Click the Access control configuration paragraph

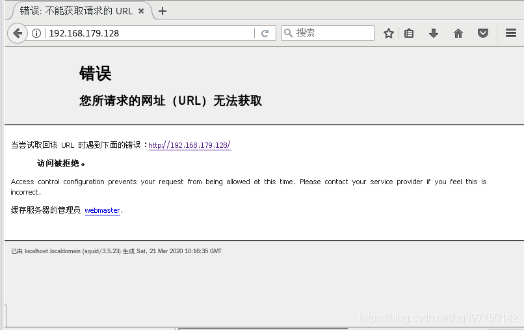point(248,187)
